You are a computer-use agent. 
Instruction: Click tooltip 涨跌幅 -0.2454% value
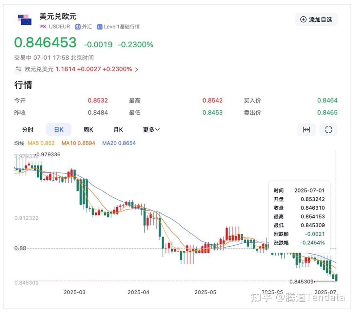point(312,243)
